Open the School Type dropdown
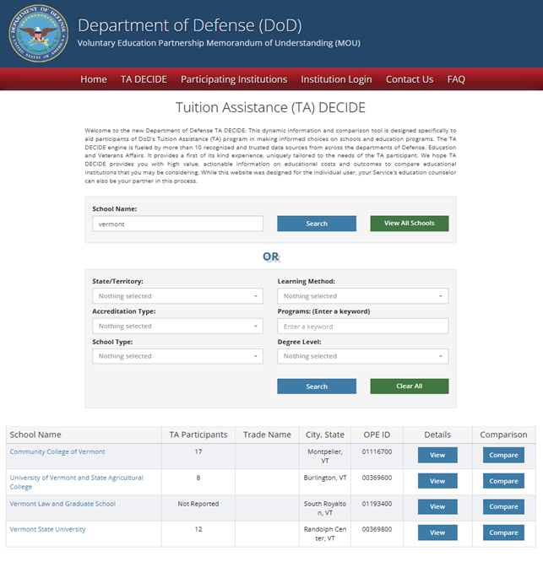The width and height of the screenshot is (543, 562). pos(177,356)
